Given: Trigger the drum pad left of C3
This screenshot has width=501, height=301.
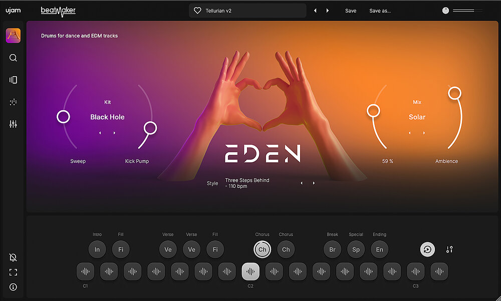Looking at the screenshot, I should [392, 271].
